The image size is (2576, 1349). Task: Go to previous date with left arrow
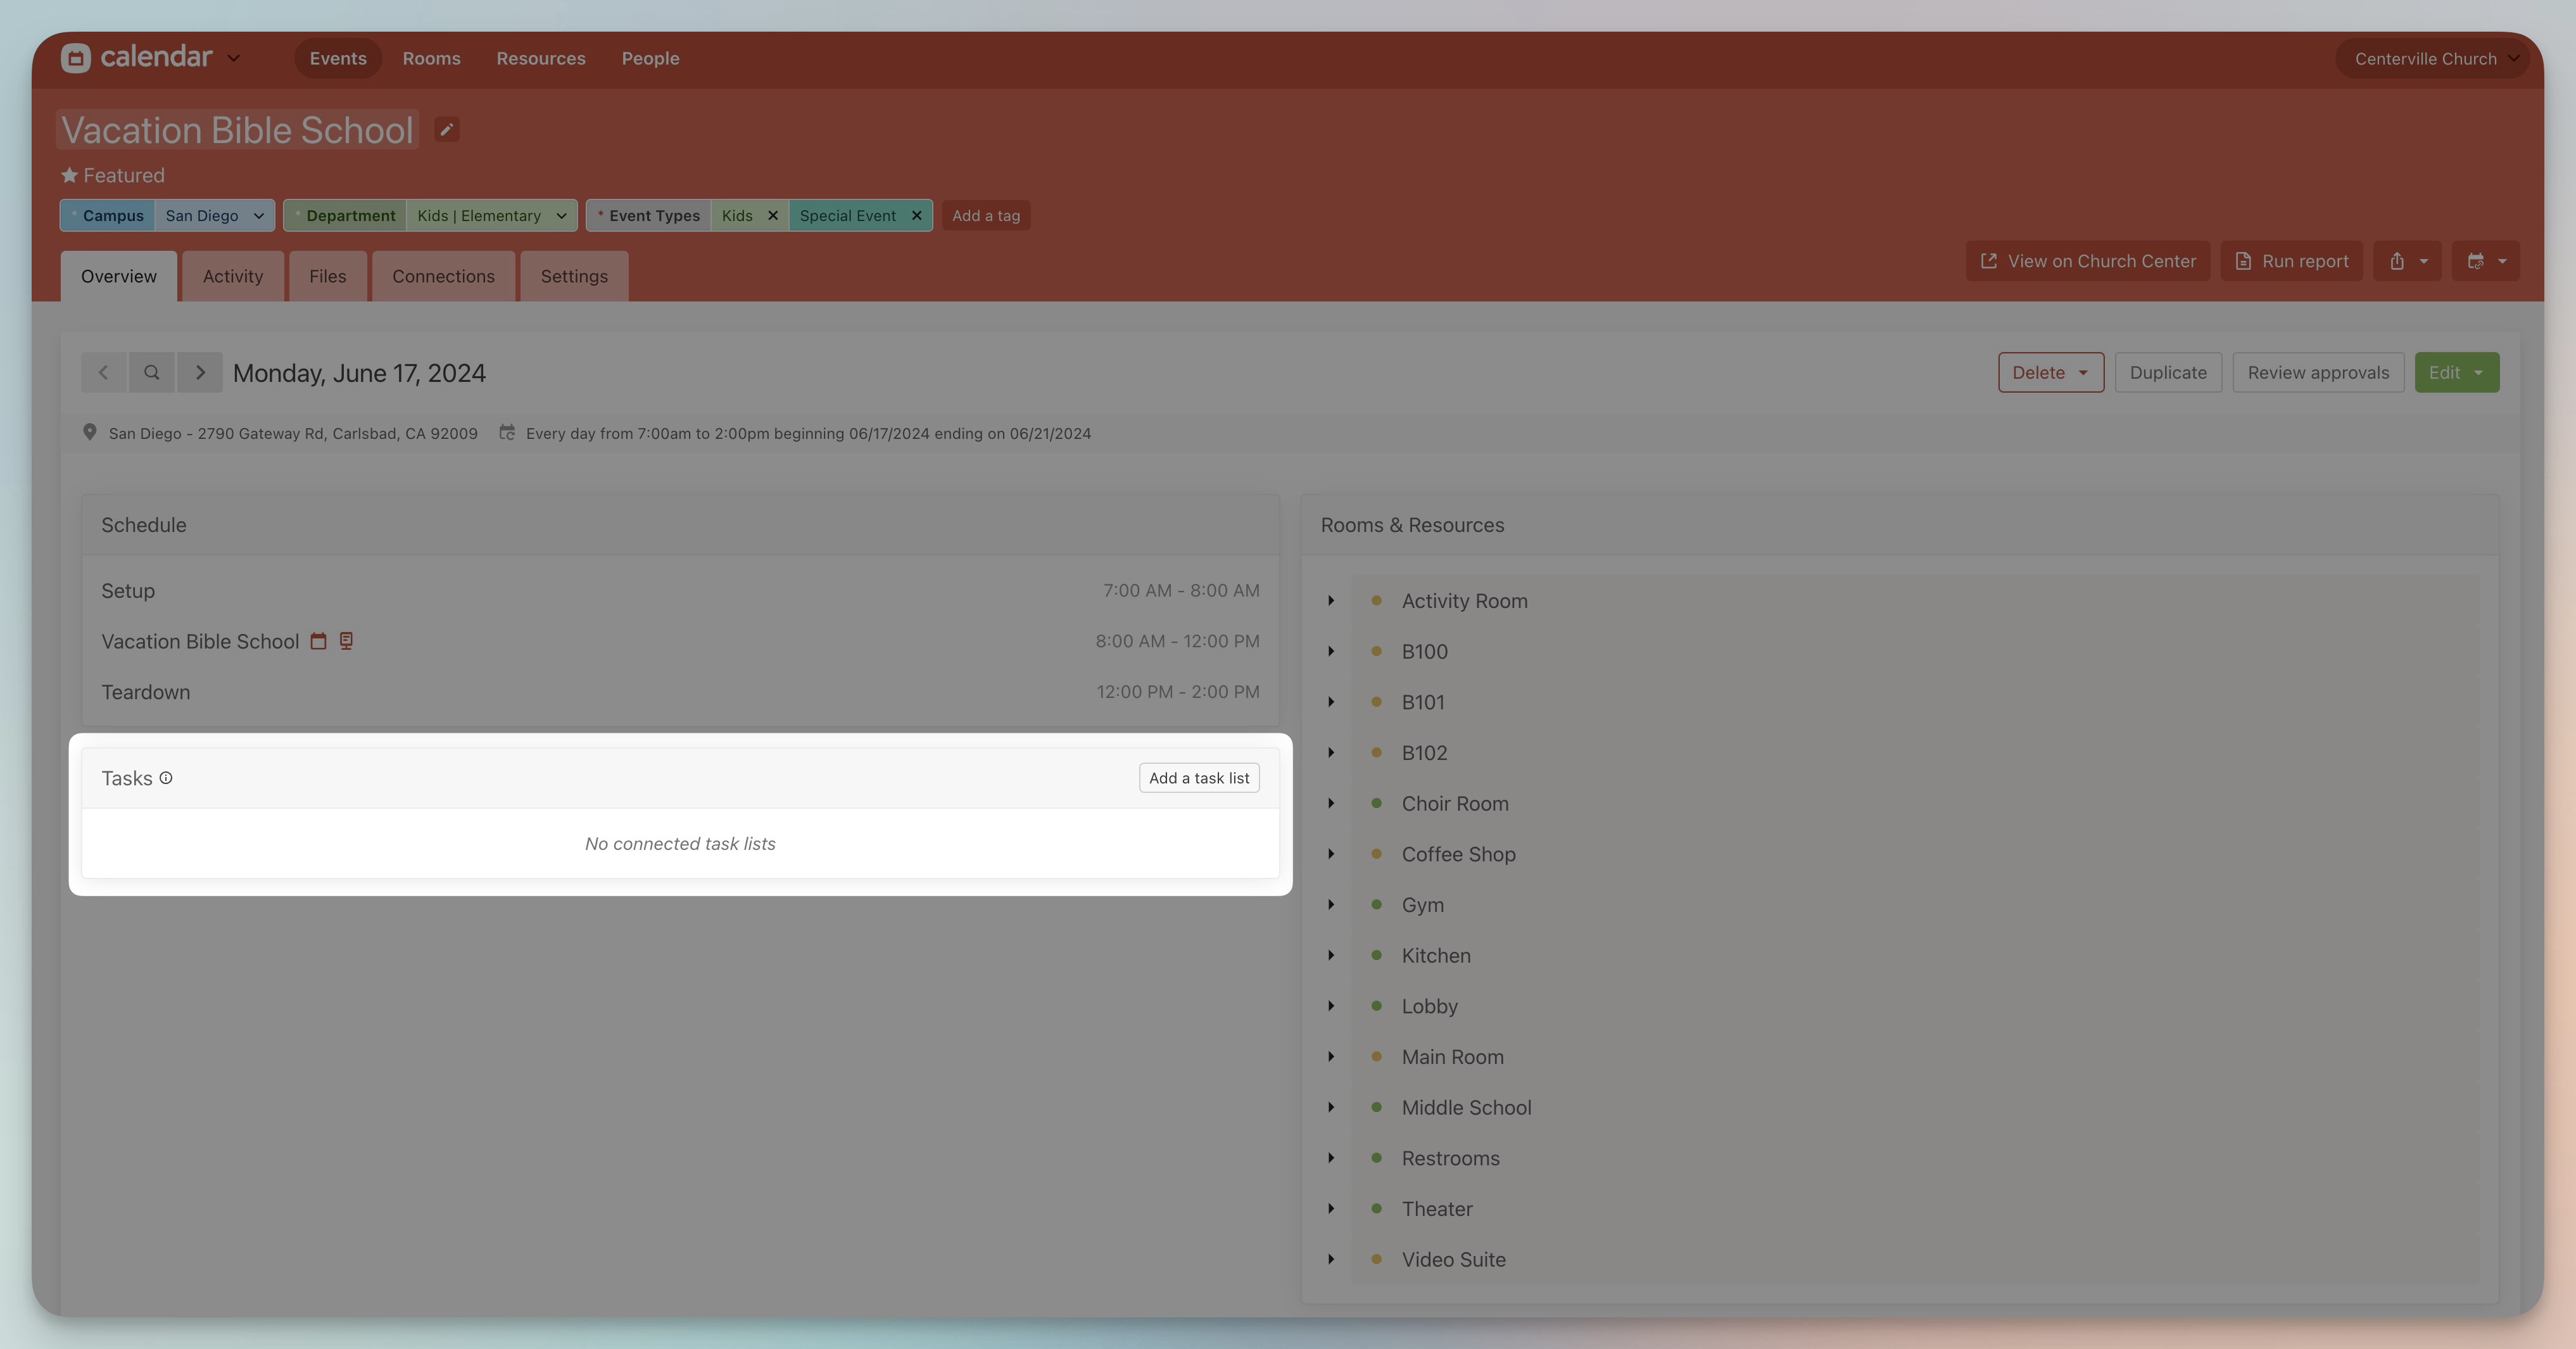[103, 372]
